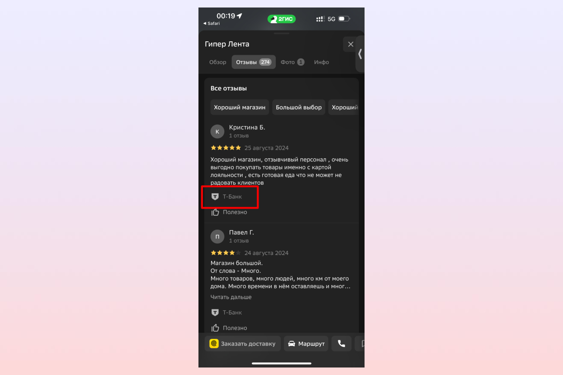The width and height of the screenshot is (563, 375).
Task: Expand Павел's review via Читать дальше
Action: pos(231,297)
